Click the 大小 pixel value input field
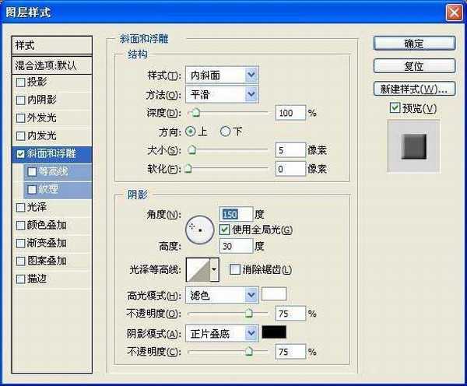Image resolution: width=467 pixels, height=386 pixels. (x=290, y=149)
